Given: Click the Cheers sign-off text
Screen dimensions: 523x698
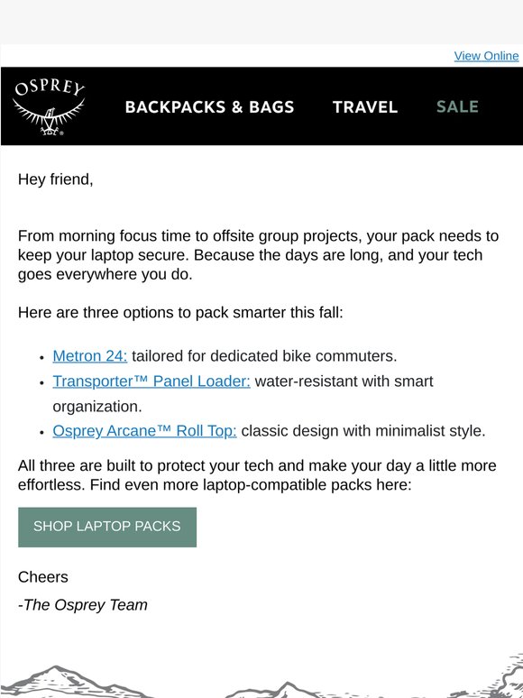Looking at the screenshot, I should pyautogui.click(x=43, y=577).
